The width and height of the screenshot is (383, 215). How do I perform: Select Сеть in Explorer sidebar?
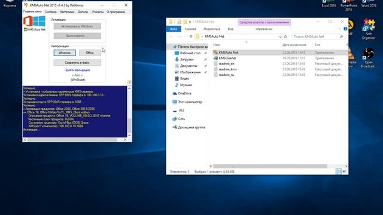pyautogui.click(x=181, y=119)
